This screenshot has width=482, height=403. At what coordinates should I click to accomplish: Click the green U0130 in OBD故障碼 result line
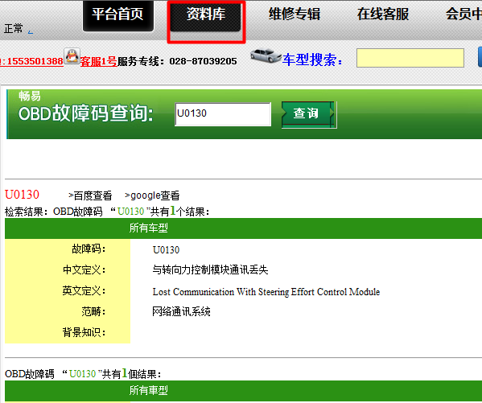(x=82, y=374)
